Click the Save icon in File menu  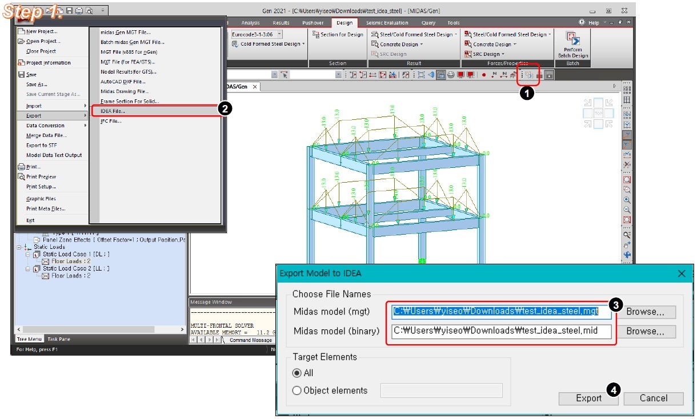click(x=22, y=74)
